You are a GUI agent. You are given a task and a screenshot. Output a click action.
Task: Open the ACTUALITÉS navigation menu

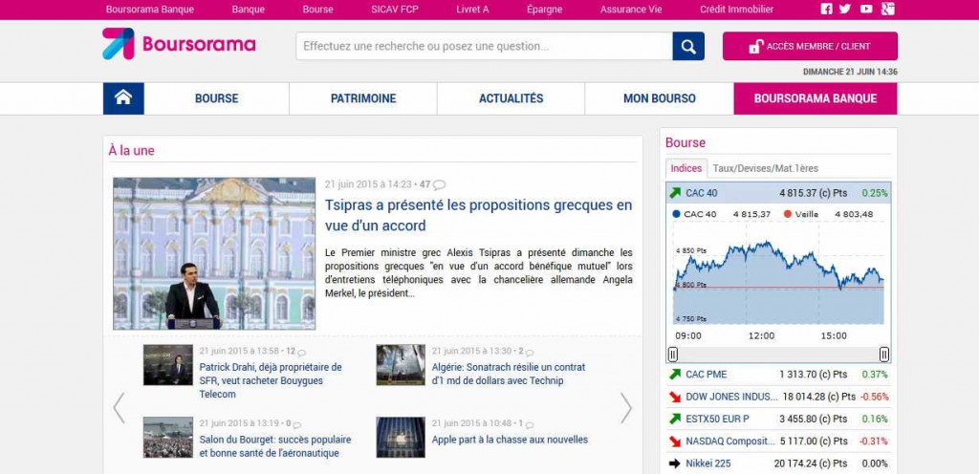(511, 98)
